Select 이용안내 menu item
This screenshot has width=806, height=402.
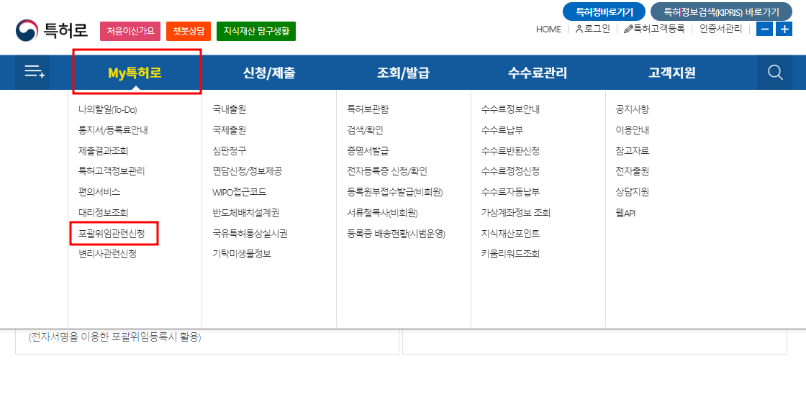(633, 130)
